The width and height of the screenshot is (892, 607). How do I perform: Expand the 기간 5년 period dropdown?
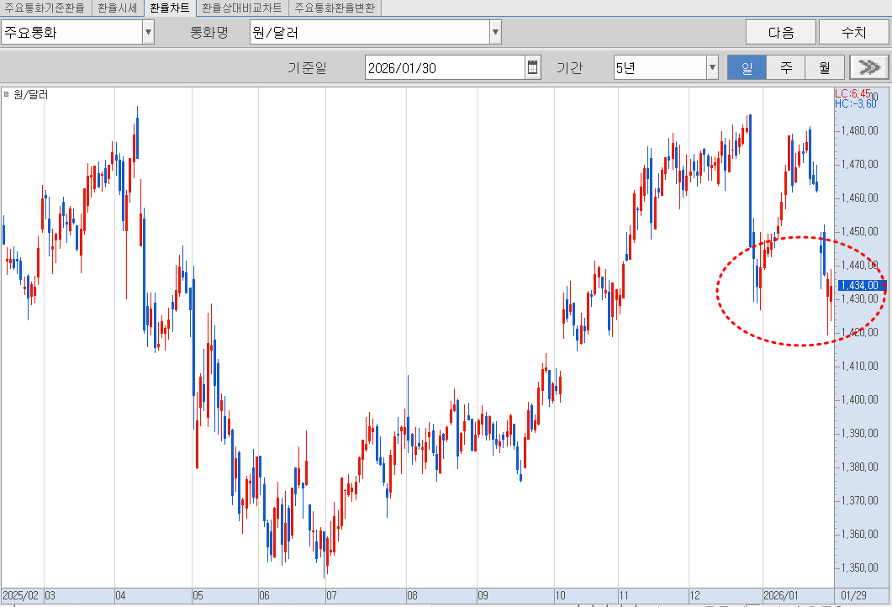(x=712, y=68)
